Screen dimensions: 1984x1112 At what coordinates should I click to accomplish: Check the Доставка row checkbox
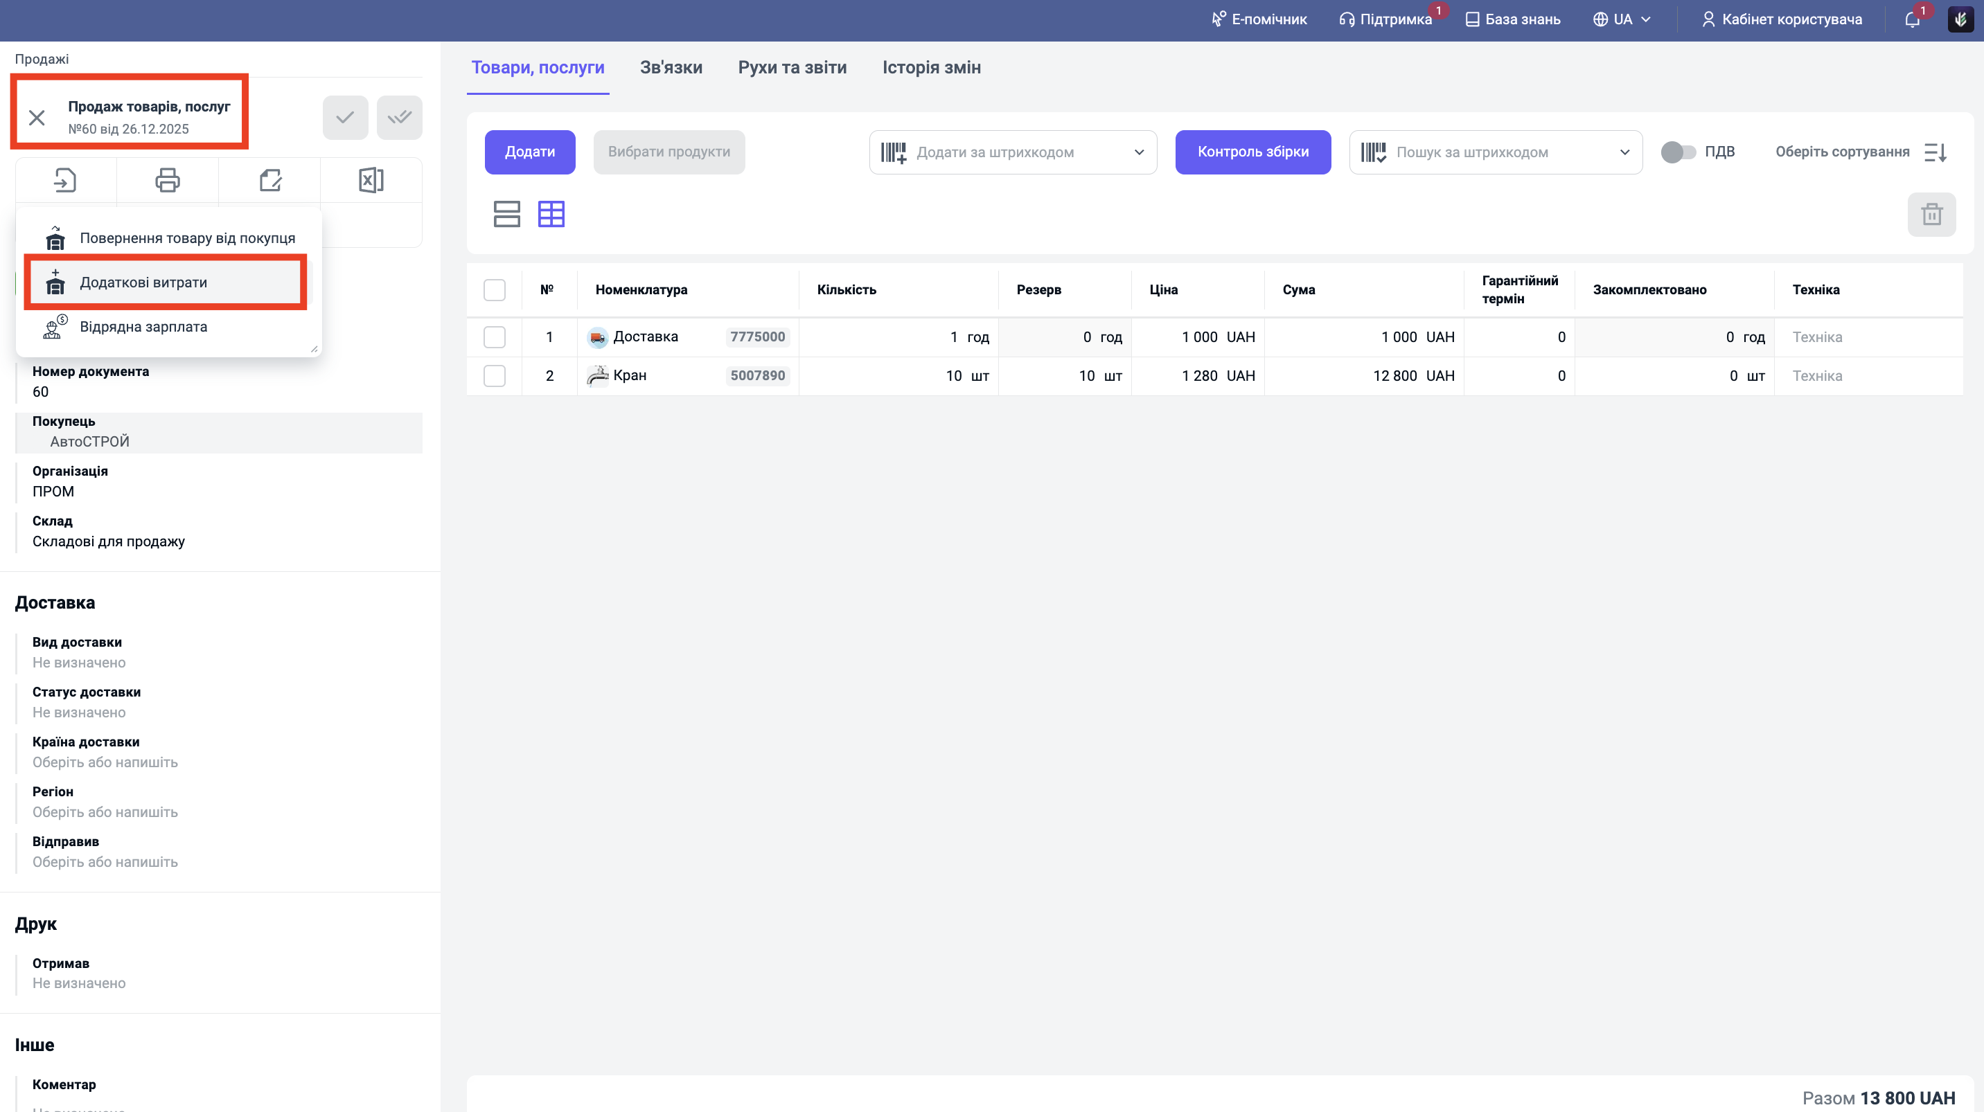coord(495,337)
